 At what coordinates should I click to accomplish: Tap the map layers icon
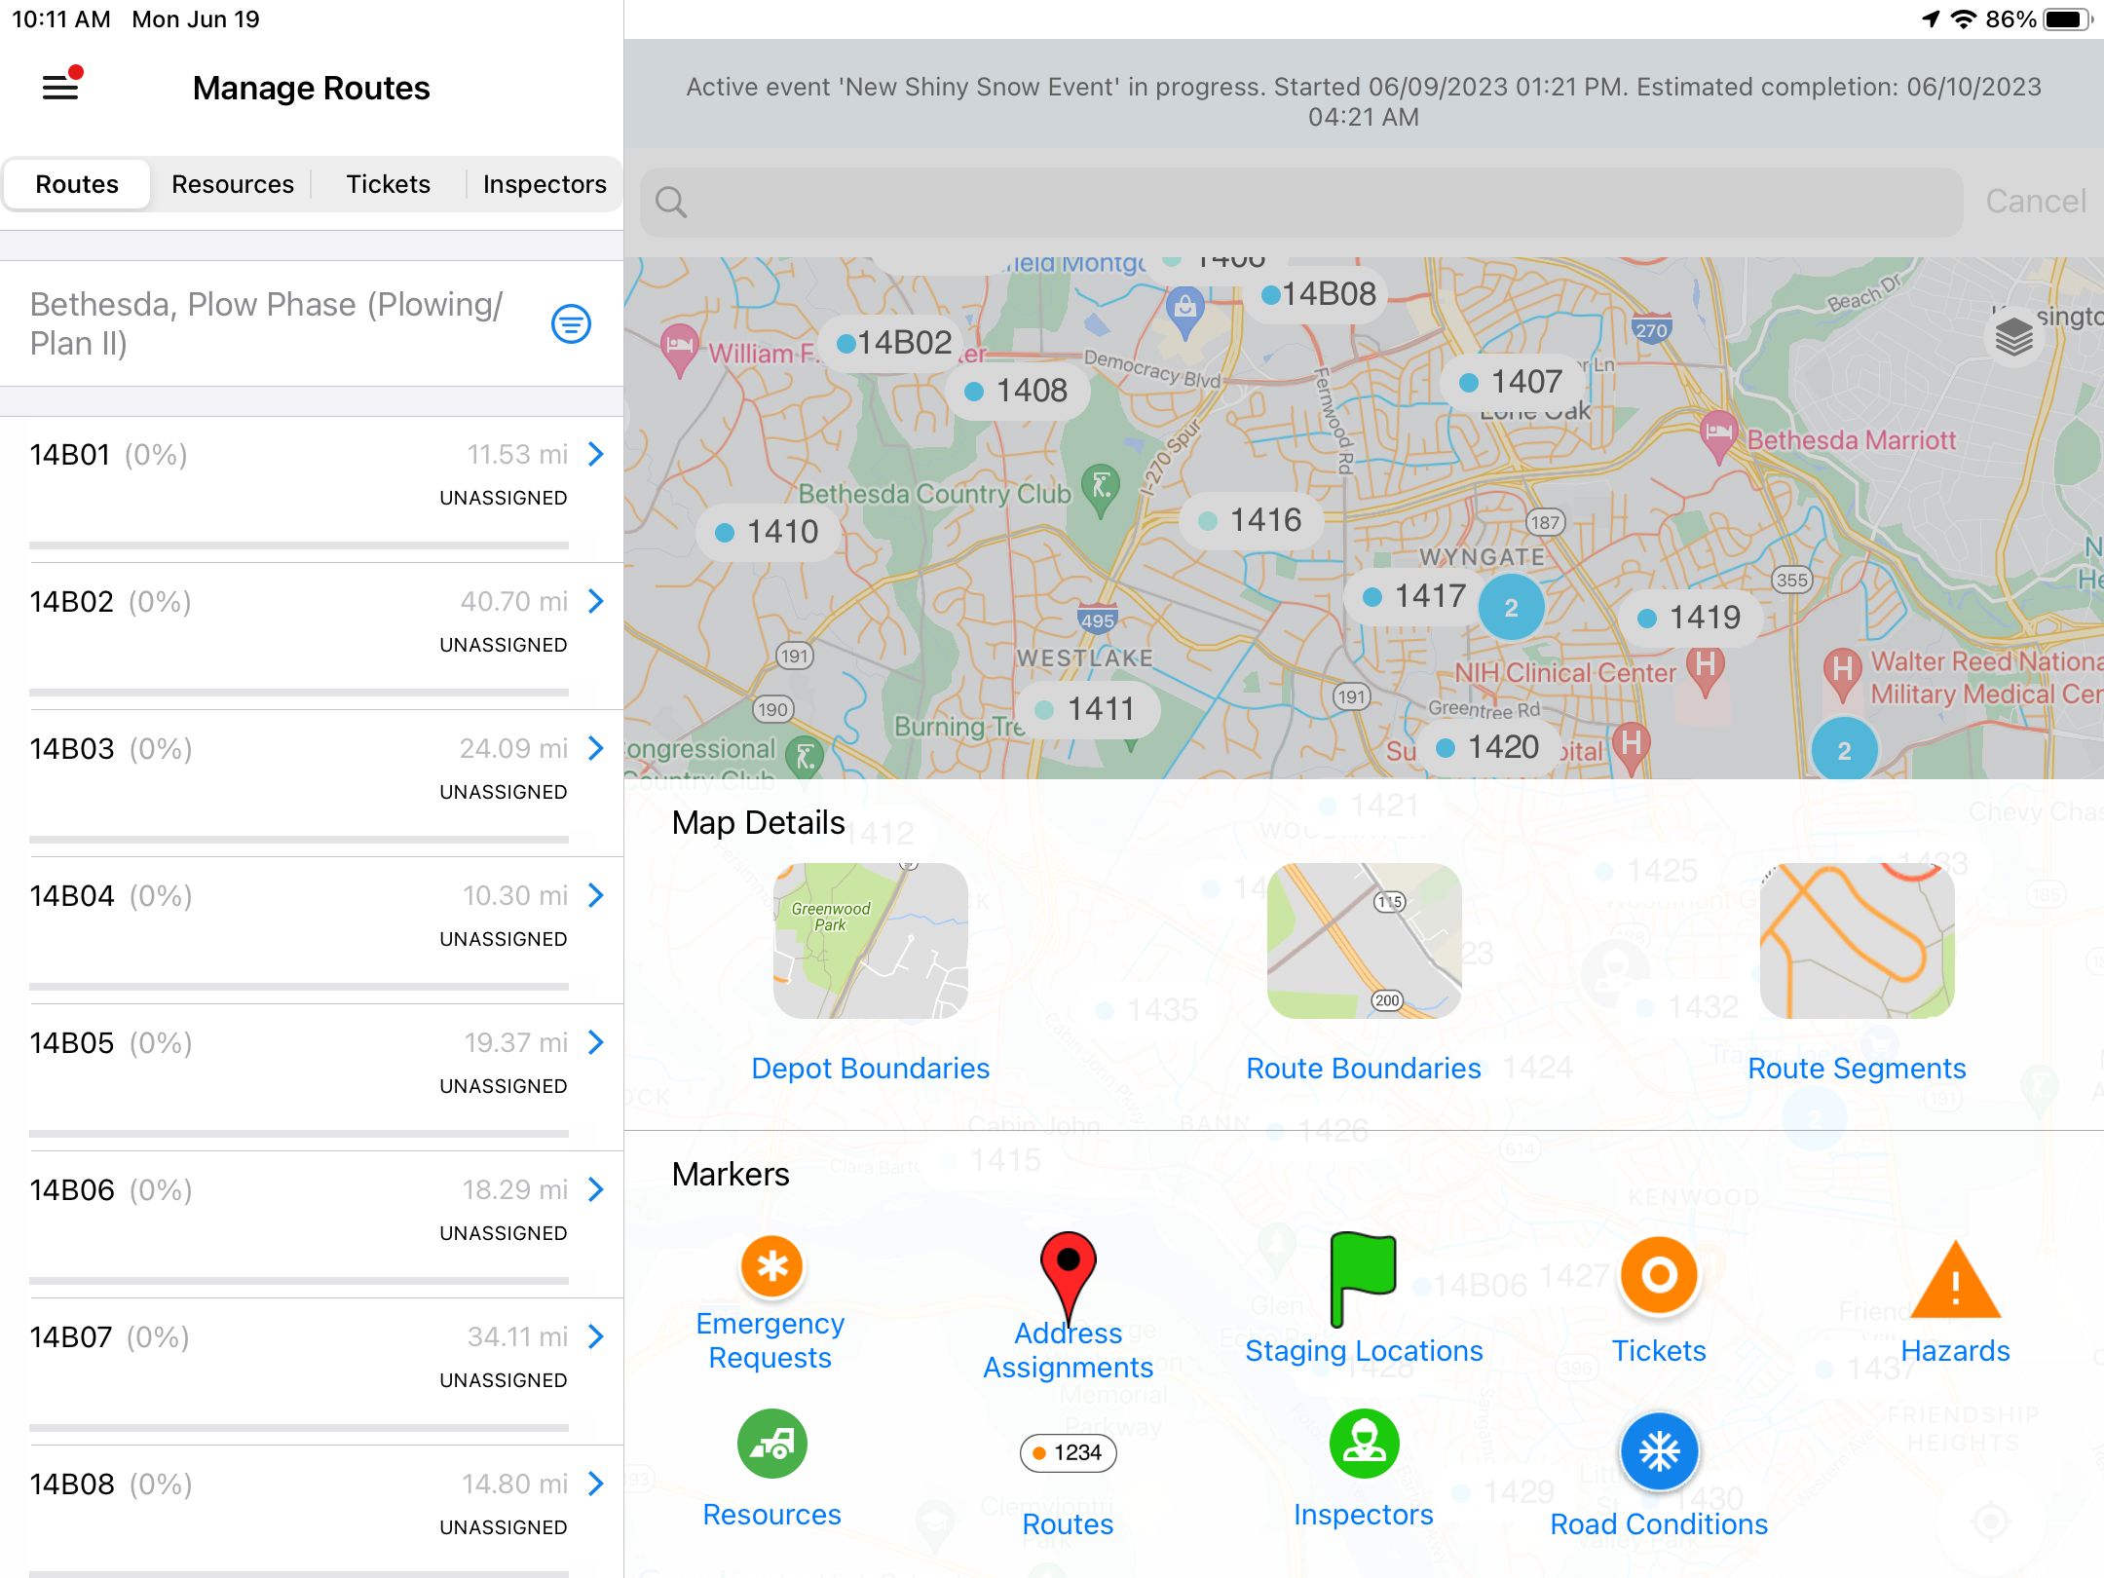[2013, 338]
